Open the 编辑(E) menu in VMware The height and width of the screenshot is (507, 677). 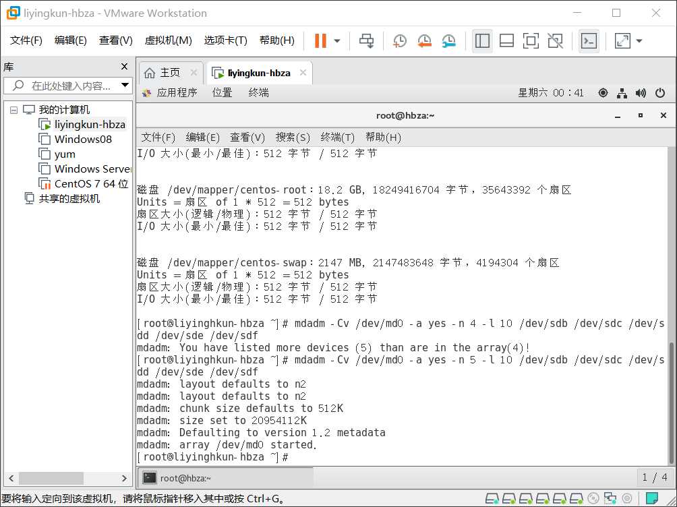point(70,40)
